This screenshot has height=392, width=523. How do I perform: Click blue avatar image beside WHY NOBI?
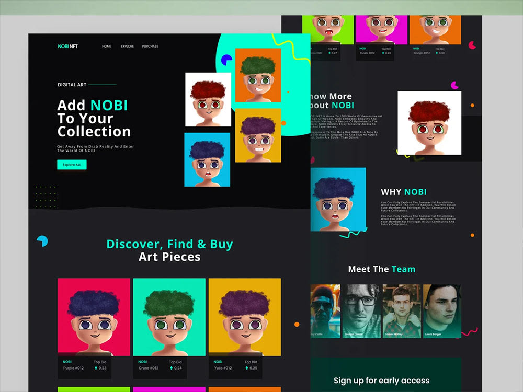[x=338, y=199]
